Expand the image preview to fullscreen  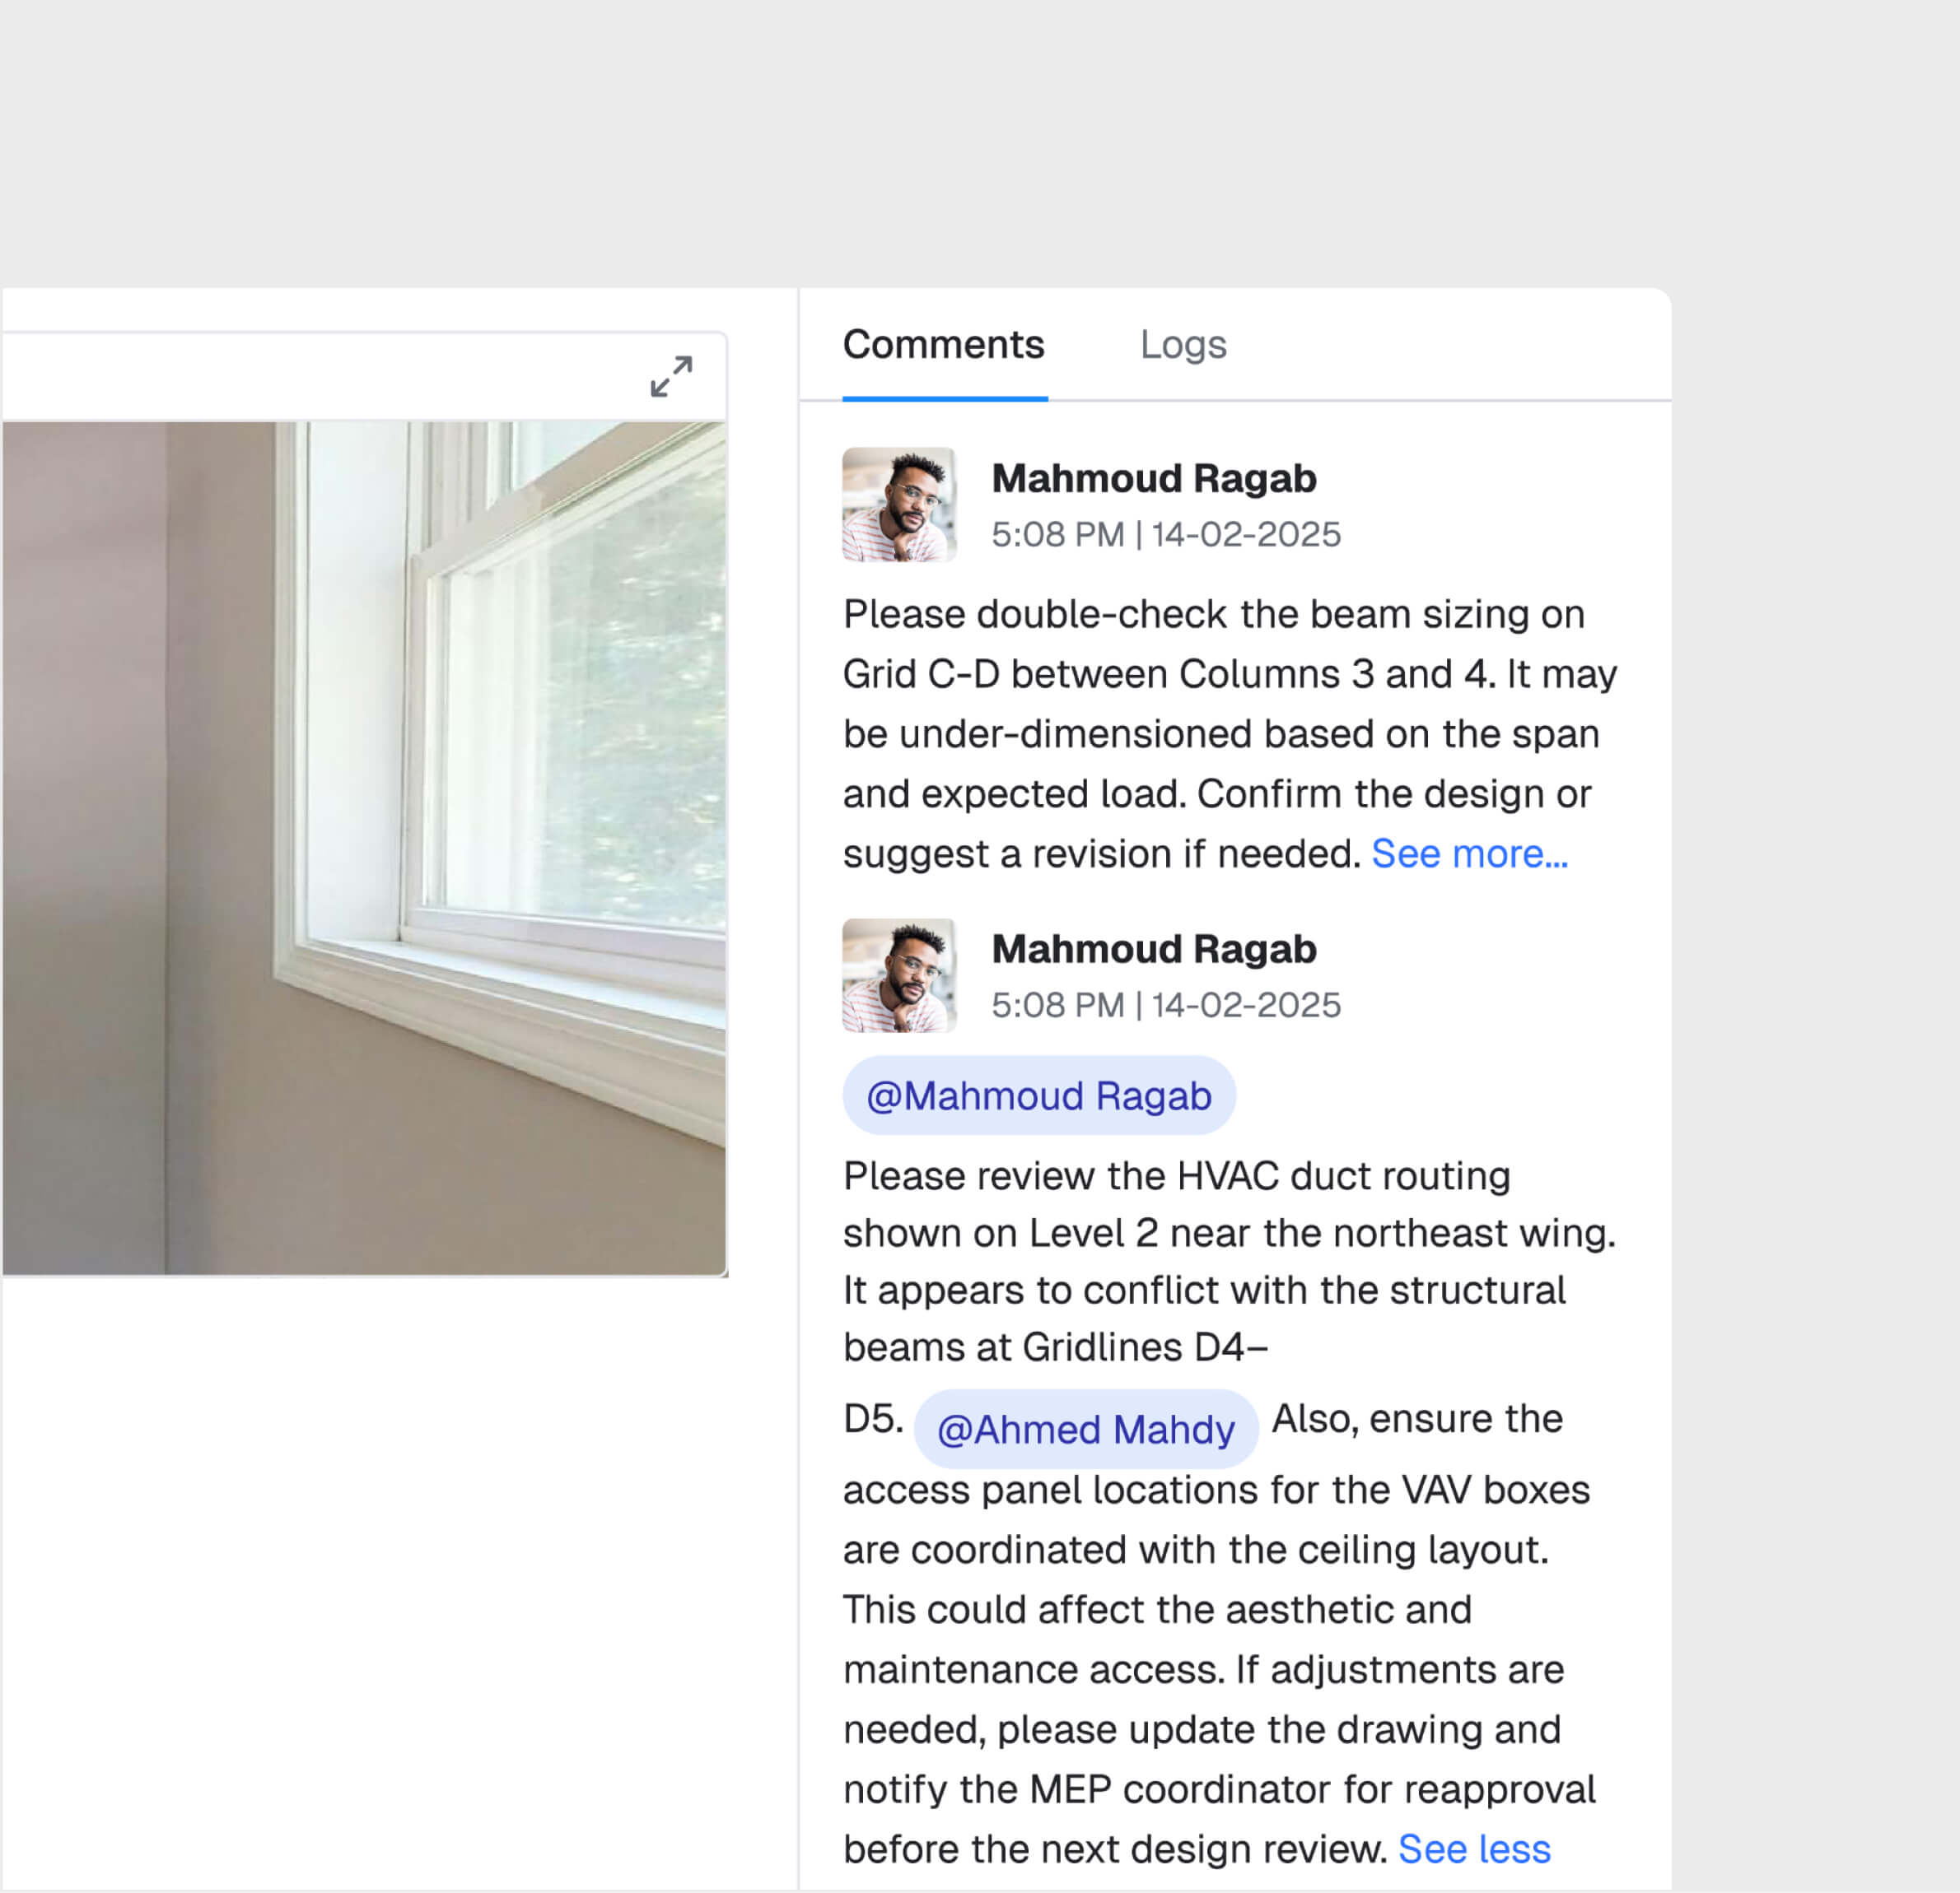(x=670, y=376)
